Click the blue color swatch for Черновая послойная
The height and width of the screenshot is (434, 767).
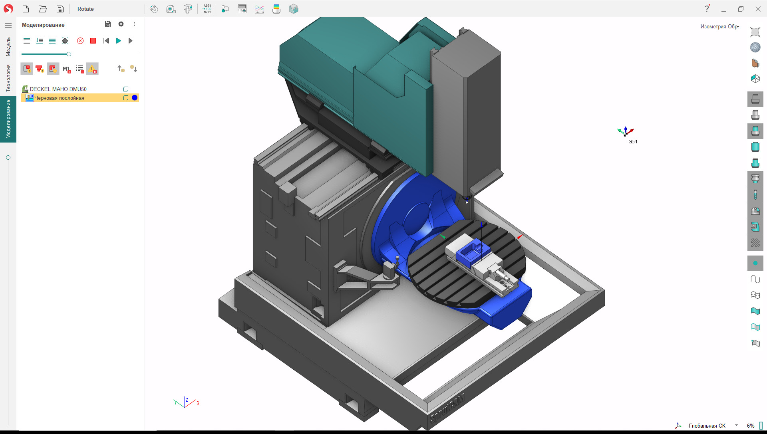click(x=135, y=98)
